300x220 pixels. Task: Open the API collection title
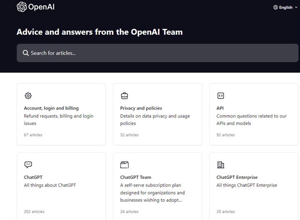[220, 108]
